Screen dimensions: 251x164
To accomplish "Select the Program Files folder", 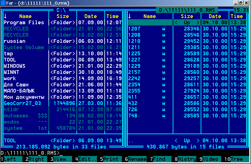I will coord(62,23).
